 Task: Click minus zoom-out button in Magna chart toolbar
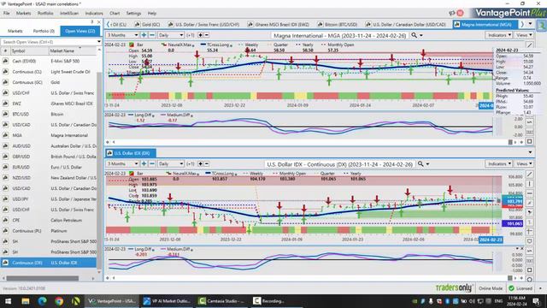tap(152, 35)
